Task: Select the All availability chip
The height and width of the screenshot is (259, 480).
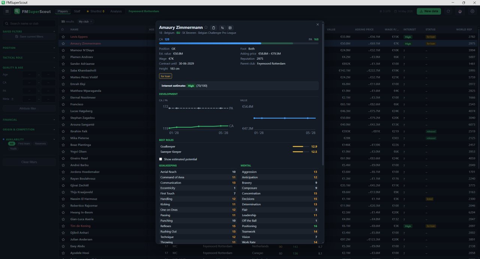Action: click(12, 144)
